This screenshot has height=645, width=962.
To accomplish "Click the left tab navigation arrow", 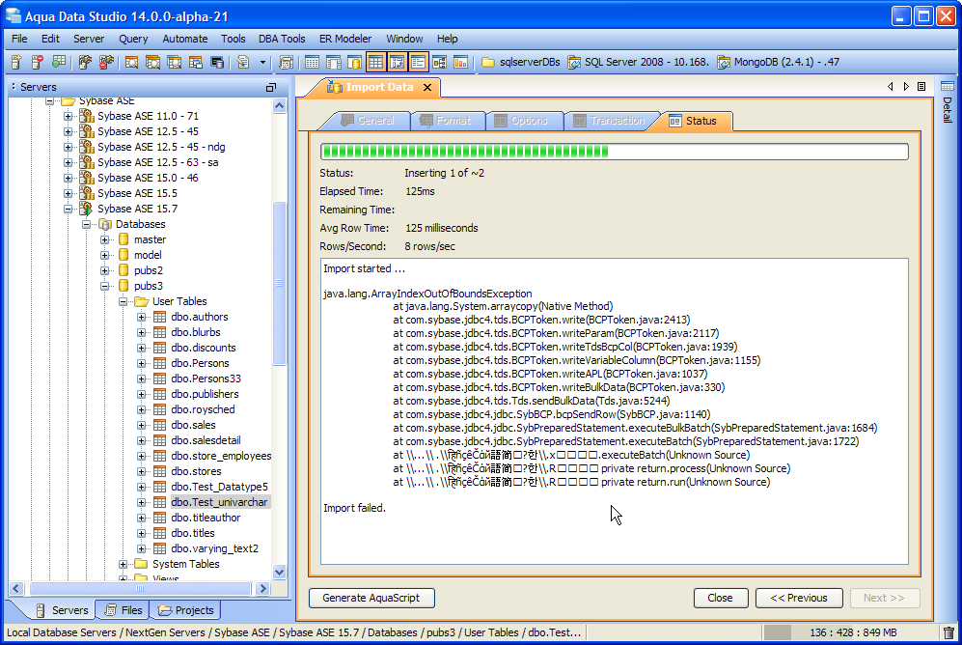I will pos(891,87).
